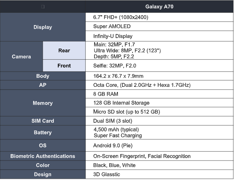Select the Android 9.0 (Pie) cell

click(160, 145)
